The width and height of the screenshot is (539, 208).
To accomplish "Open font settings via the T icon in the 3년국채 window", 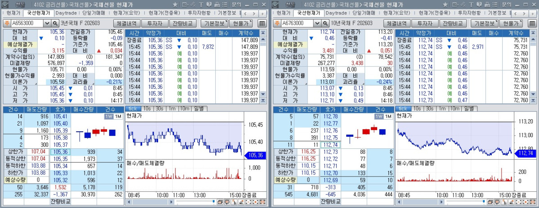I will [x=201, y=4].
